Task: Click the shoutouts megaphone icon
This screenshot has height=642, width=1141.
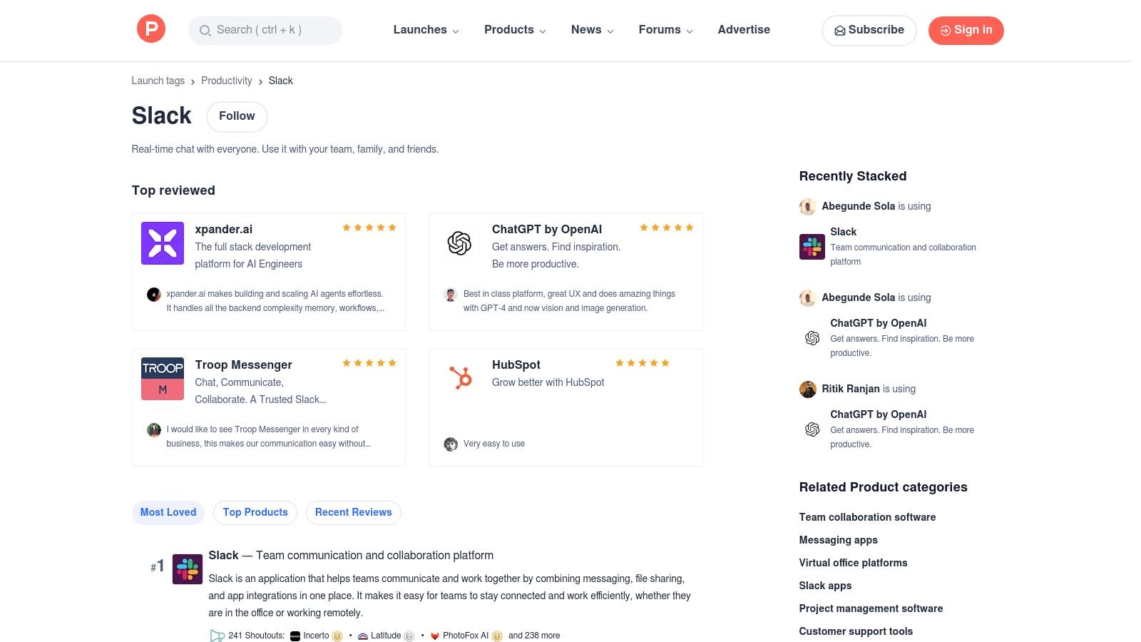Action: pos(216,635)
